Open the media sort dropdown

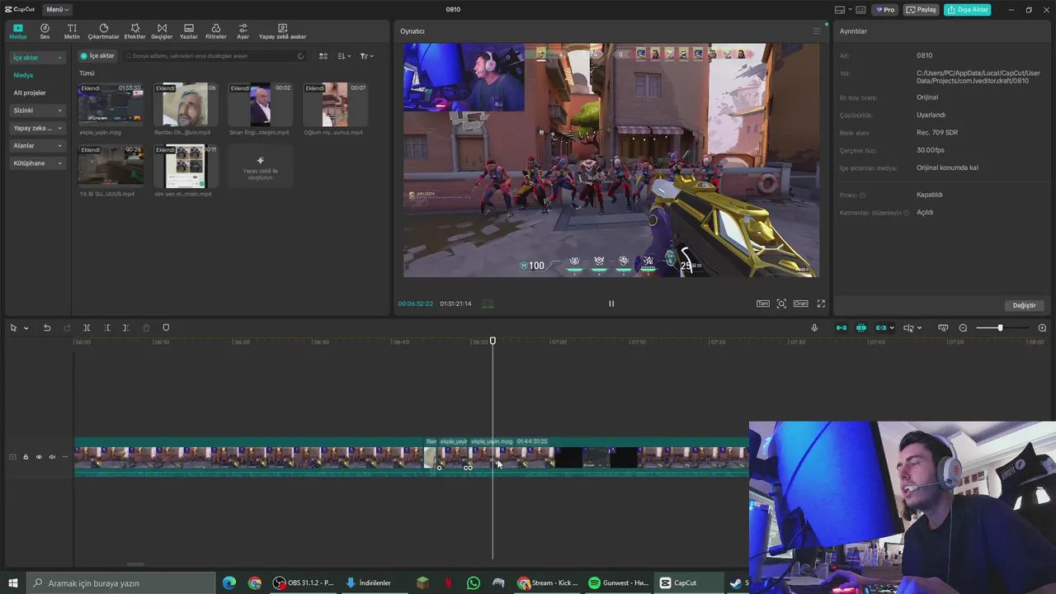[345, 56]
